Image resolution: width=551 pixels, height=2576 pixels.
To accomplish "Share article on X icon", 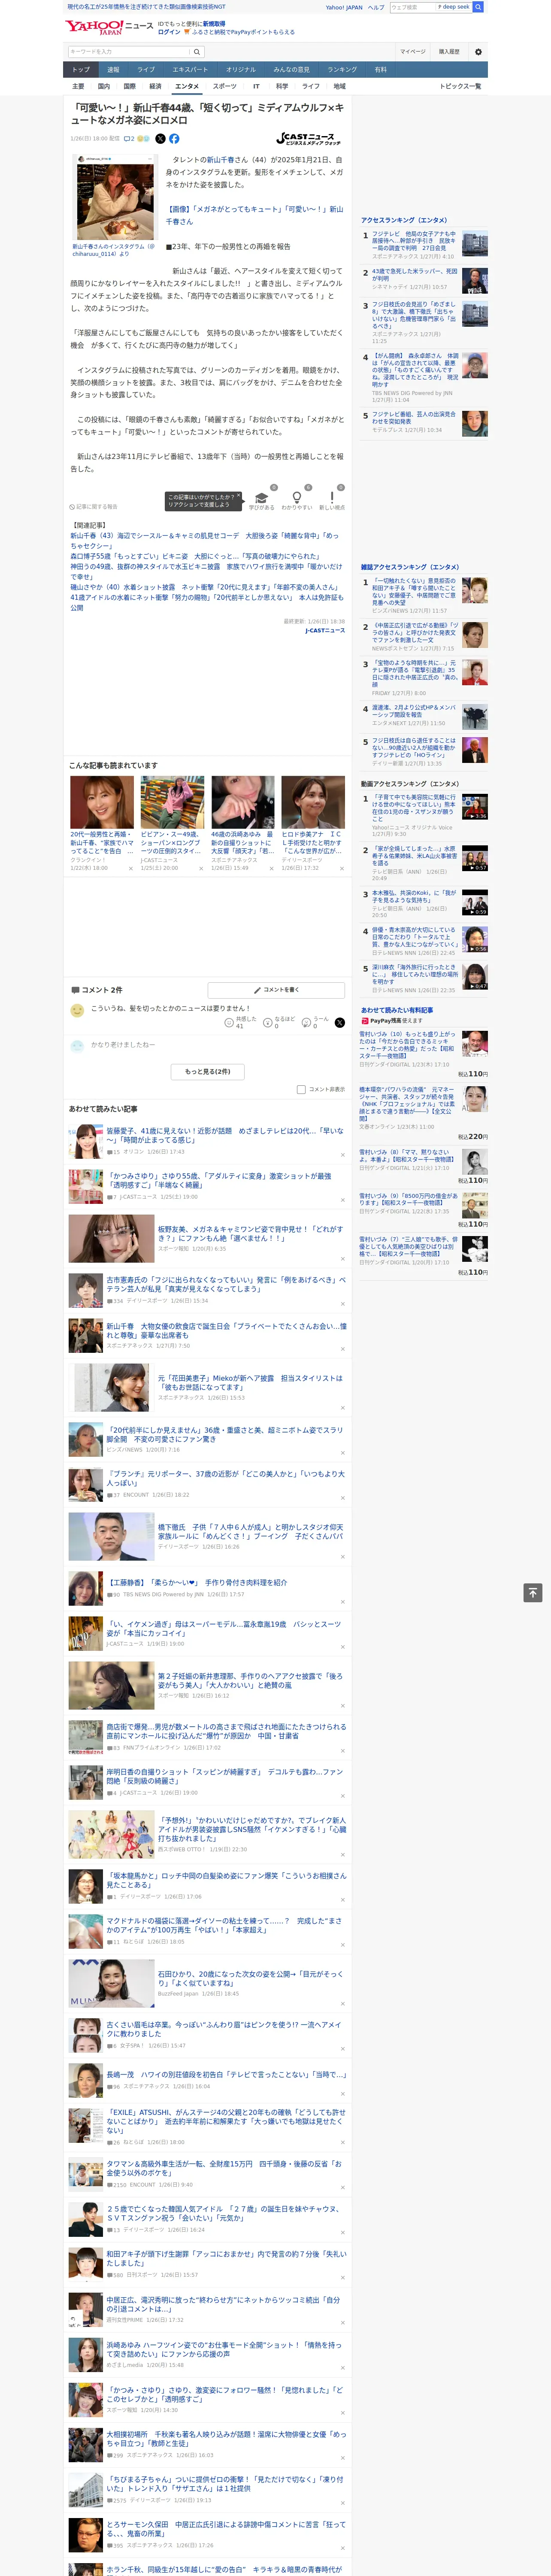I will (160, 139).
